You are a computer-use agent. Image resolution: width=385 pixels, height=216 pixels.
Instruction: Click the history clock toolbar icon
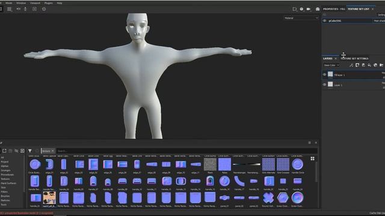(x=44, y=9)
